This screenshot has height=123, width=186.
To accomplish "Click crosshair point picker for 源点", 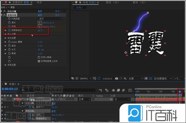I will pyautogui.click(x=40, y=23).
